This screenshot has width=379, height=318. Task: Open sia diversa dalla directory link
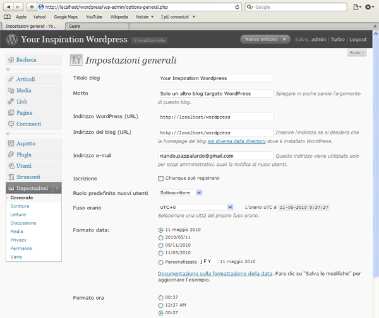click(237, 141)
